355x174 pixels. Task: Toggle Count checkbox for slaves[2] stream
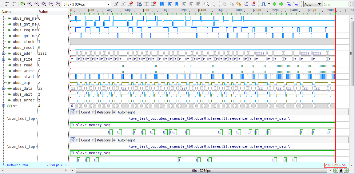pos(78,140)
